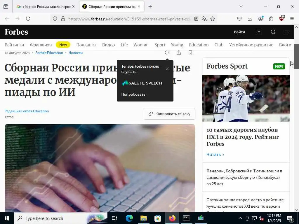Open the Education section in navigation

tap(199, 45)
